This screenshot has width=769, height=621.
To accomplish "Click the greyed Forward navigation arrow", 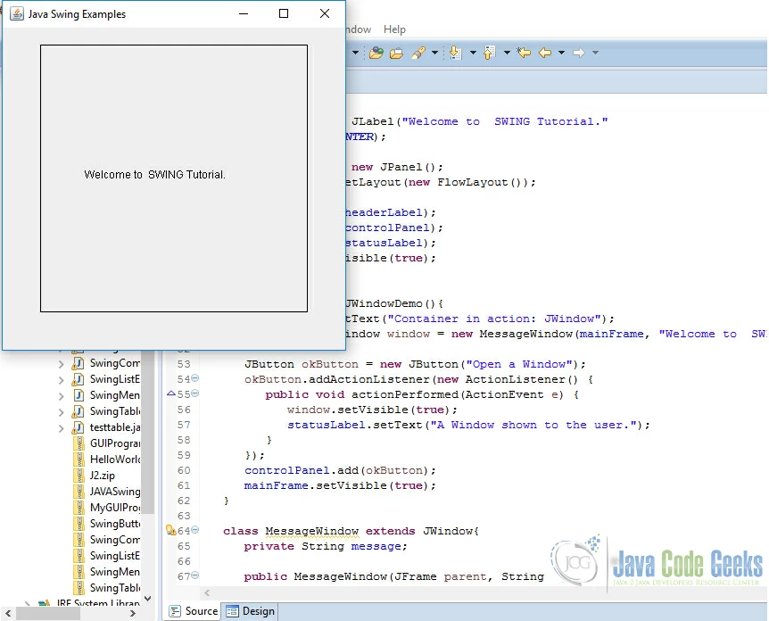I will [x=579, y=53].
